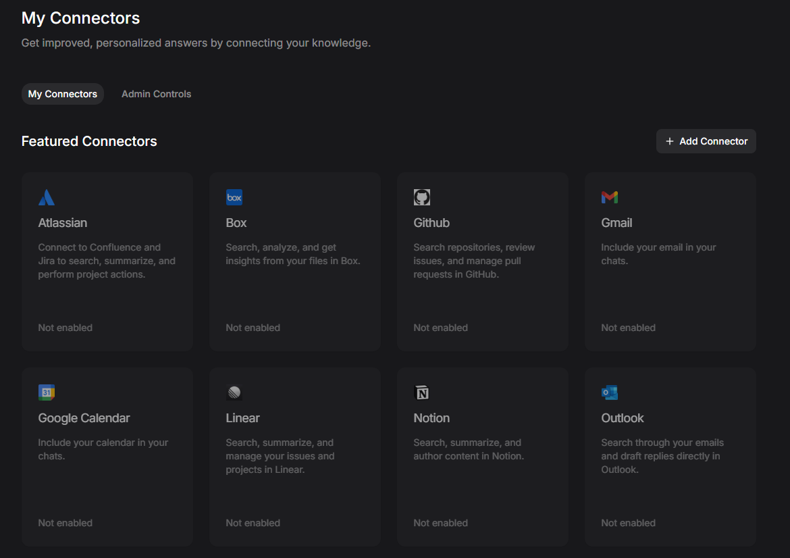Click the Outlook logo icon

610,392
